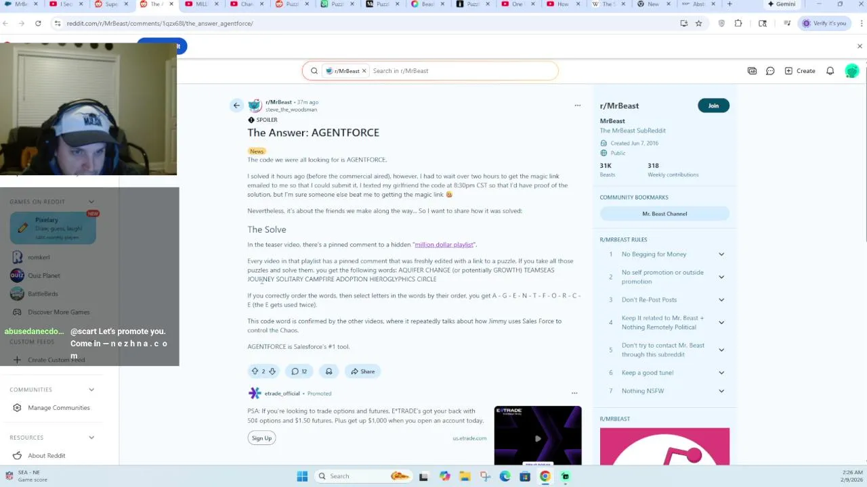
Task: Open the million dollar playlist link
Action: click(x=444, y=245)
